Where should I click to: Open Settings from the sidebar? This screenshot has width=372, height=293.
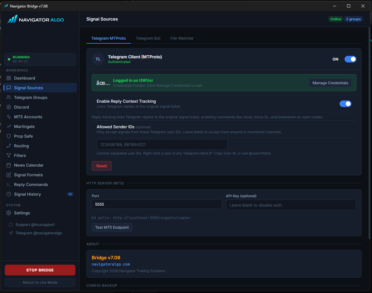[x=40, y=213]
